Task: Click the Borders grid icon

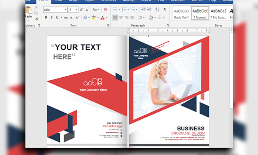Action: click(159, 17)
